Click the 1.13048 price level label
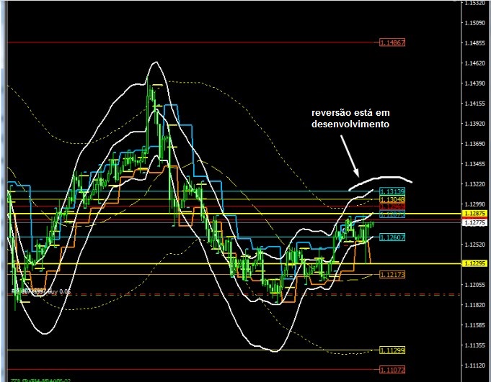The height and width of the screenshot is (382, 491). [x=392, y=199]
